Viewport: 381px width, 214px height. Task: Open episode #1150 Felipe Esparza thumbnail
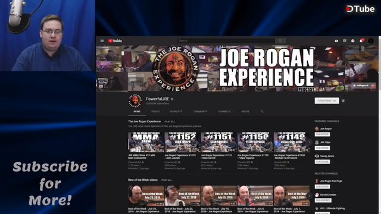pyautogui.click(x=255, y=142)
